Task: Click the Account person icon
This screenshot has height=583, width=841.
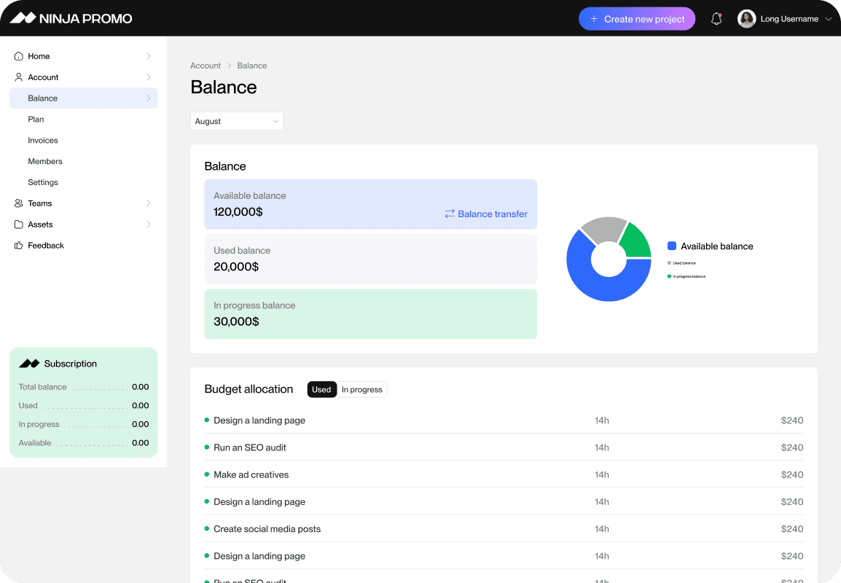Action: point(19,77)
